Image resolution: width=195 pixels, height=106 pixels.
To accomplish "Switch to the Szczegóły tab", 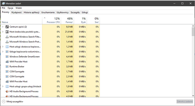I will point(75,12).
